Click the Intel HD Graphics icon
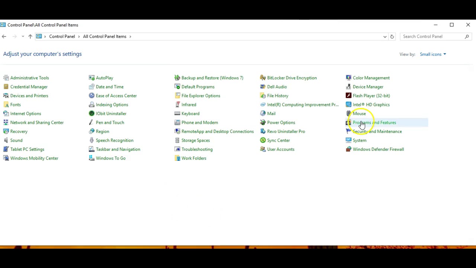Viewport: 476px width, 268px height. [x=348, y=105]
